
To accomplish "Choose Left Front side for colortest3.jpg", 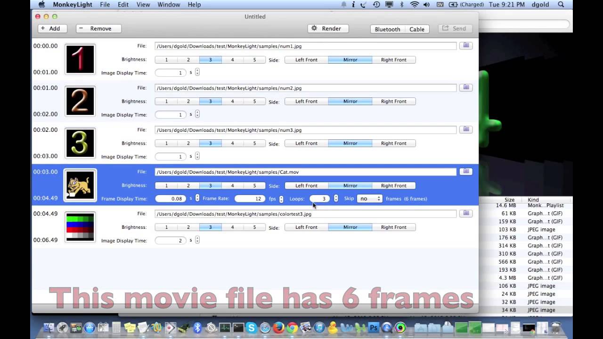I will (x=306, y=227).
